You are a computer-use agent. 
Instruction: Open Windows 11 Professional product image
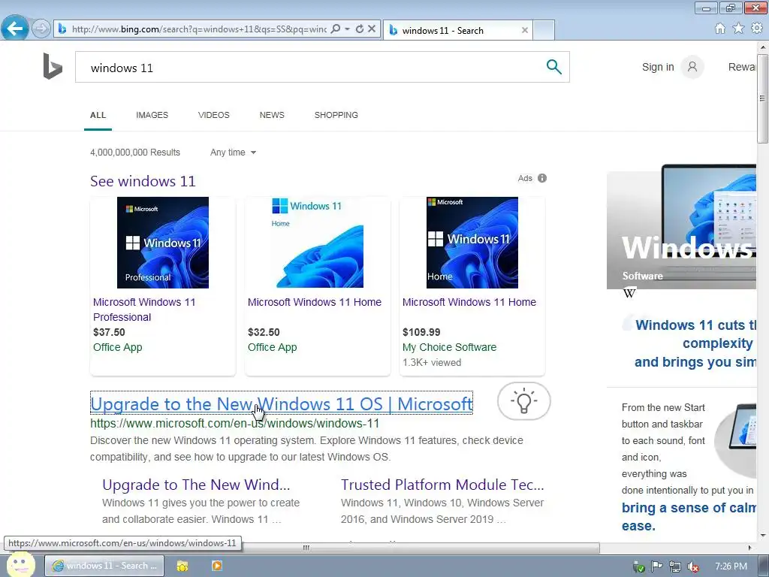point(163,243)
